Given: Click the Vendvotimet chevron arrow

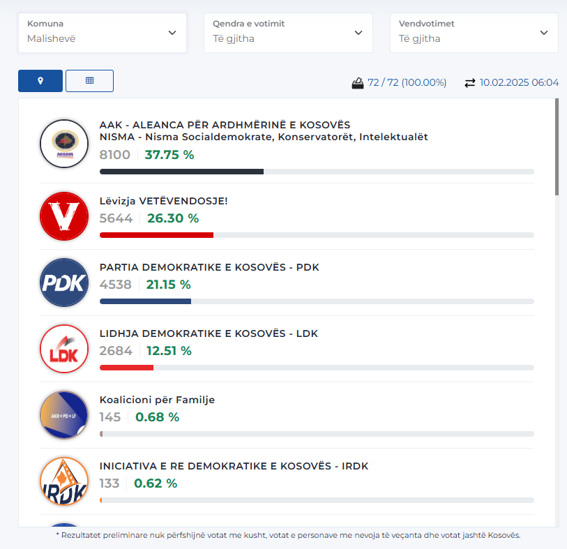Looking at the screenshot, I should tap(544, 33).
